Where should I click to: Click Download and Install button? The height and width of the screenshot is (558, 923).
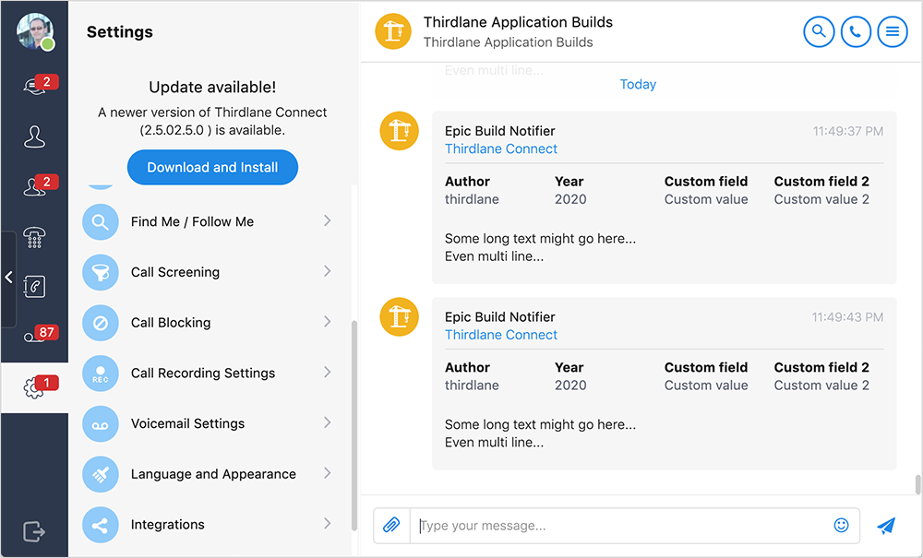coord(212,168)
